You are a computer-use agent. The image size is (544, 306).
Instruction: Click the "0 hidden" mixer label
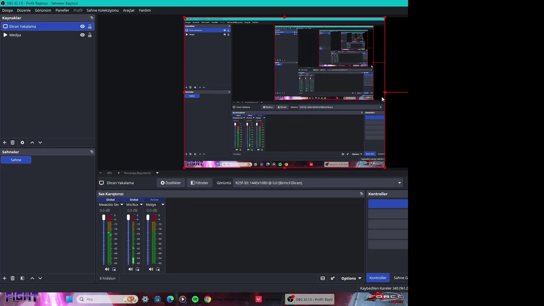tap(108, 278)
